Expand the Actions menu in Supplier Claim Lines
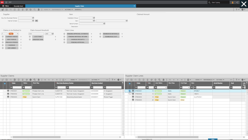This screenshot has width=248, height=140. coord(220,80)
